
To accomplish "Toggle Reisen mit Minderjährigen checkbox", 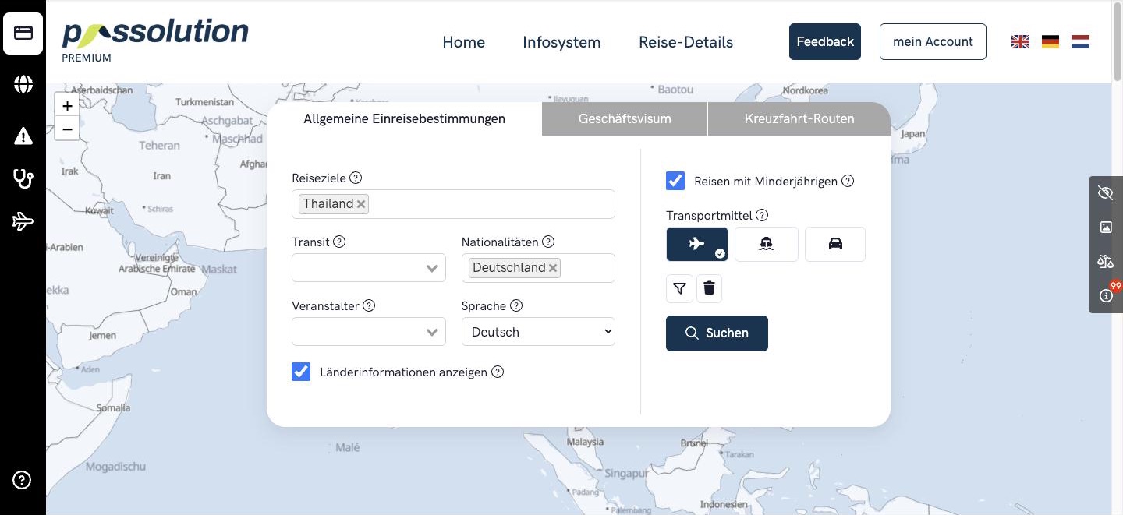I will tap(675, 181).
